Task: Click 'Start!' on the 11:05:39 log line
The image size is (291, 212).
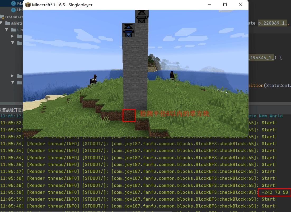Action: [x=269, y=199]
